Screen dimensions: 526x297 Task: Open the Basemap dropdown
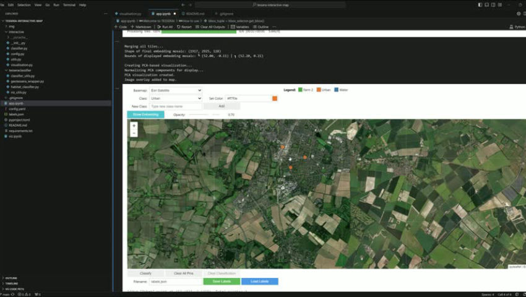pos(176,90)
